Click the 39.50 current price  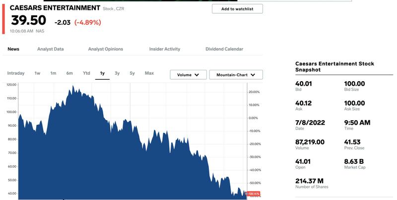point(28,20)
